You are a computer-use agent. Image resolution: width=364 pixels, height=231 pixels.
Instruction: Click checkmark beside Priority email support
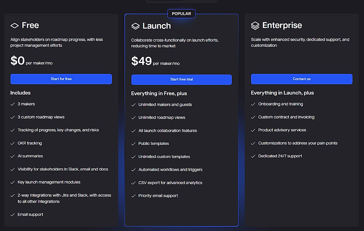(133, 196)
